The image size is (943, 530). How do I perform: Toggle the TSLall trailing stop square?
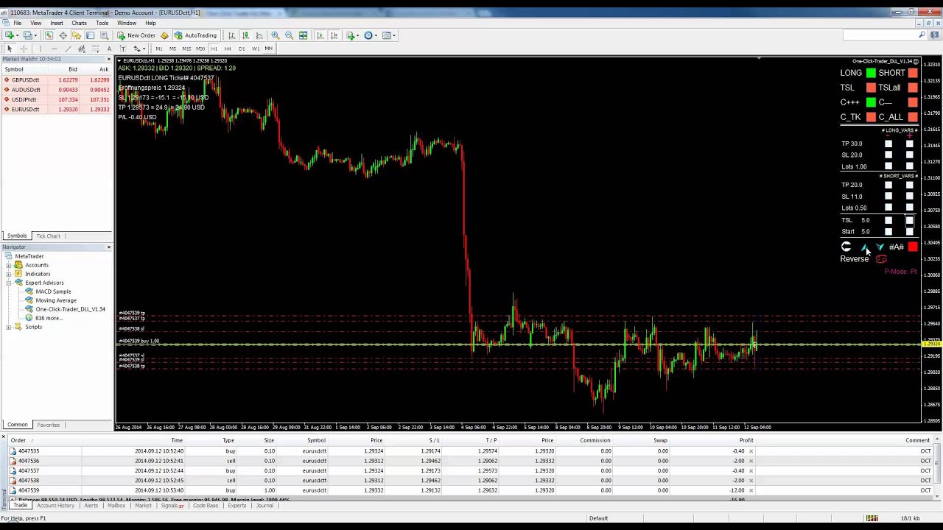pyautogui.click(x=913, y=88)
